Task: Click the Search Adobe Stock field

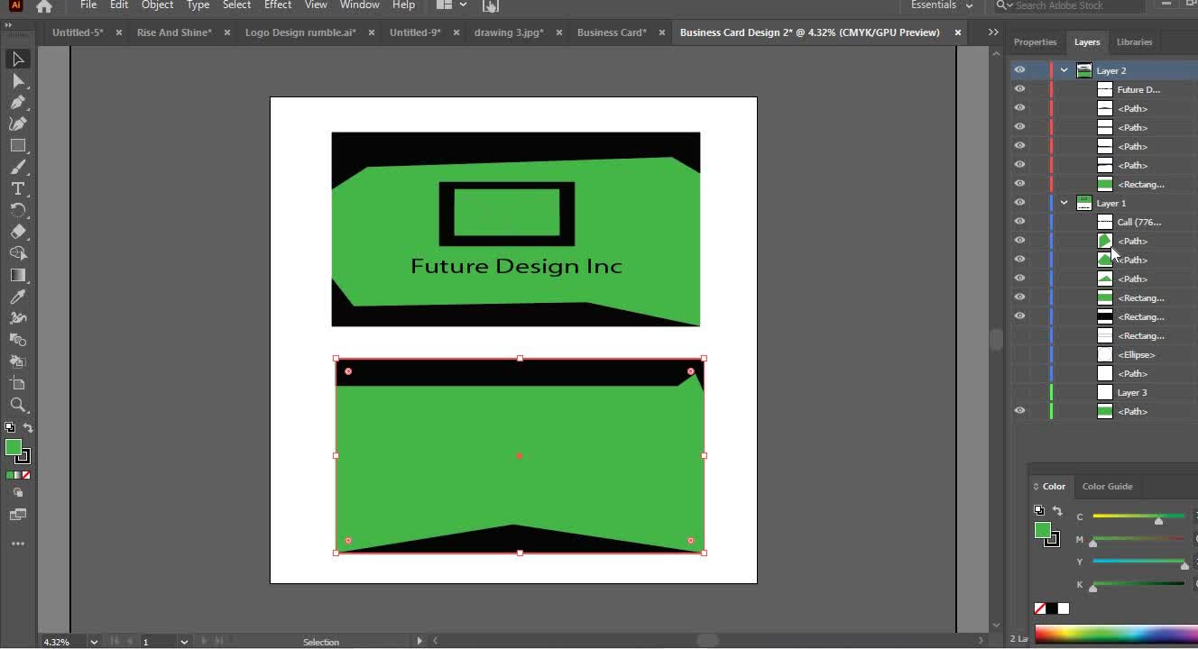Action: click(x=1070, y=5)
